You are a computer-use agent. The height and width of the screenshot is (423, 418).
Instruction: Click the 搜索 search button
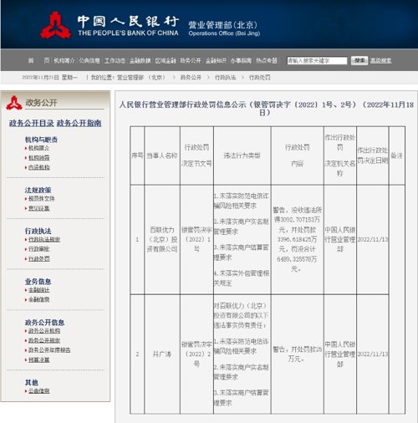point(359,60)
